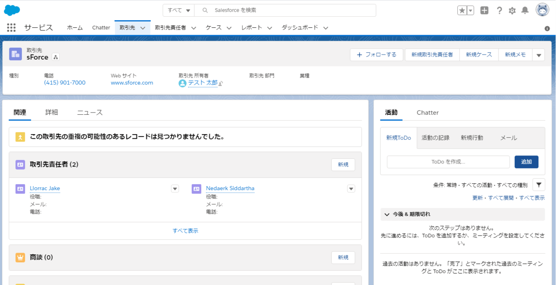Viewport: 556px width, 285px height.
Task: Select the 関連 tab
Action: [20, 112]
